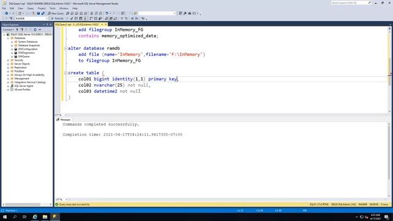The image size is (393, 221).
Task: Select the Replication tree item
Action: (x=20, y=68)
